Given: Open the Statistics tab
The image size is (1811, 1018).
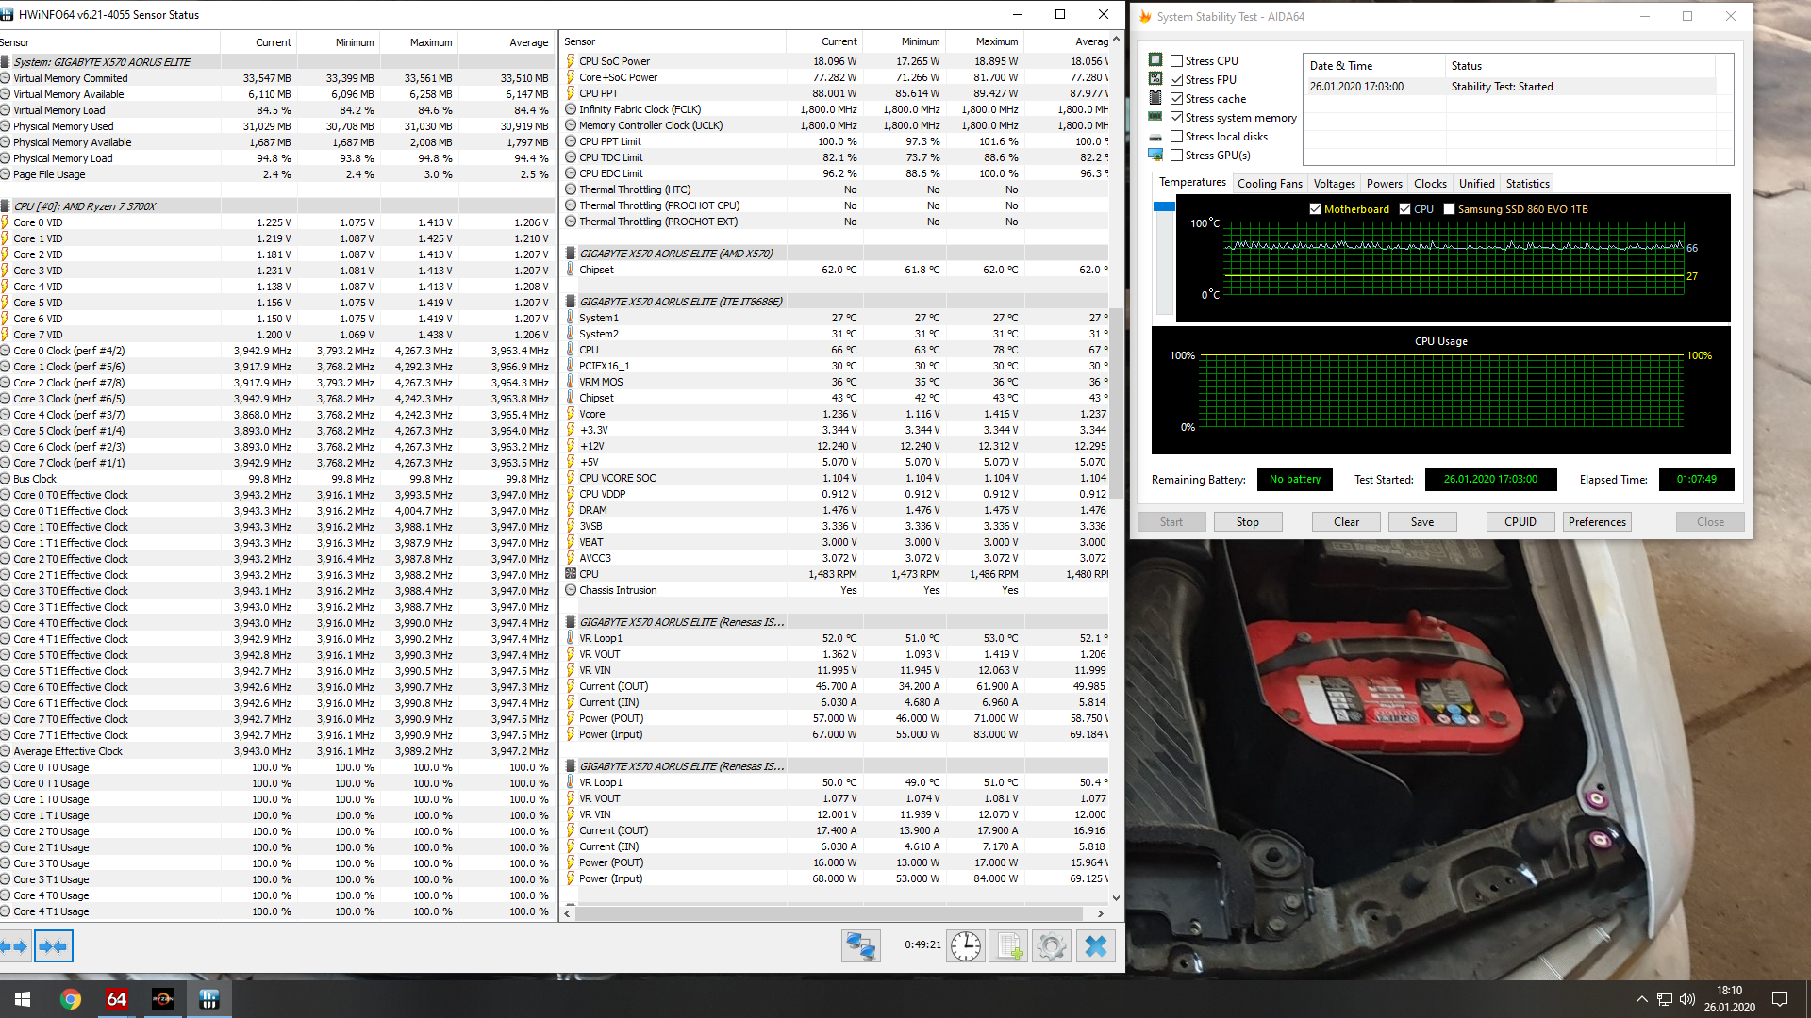Looking at the screenshot, I should (1526, 184).
